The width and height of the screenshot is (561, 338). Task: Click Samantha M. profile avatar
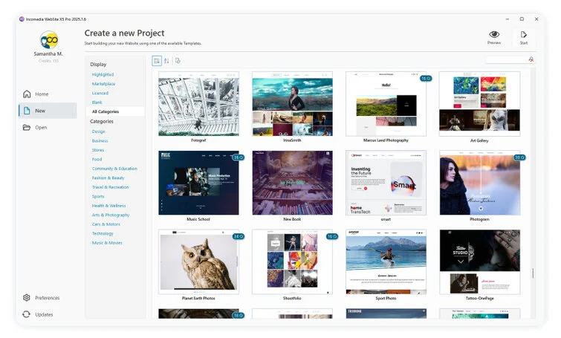48,40
